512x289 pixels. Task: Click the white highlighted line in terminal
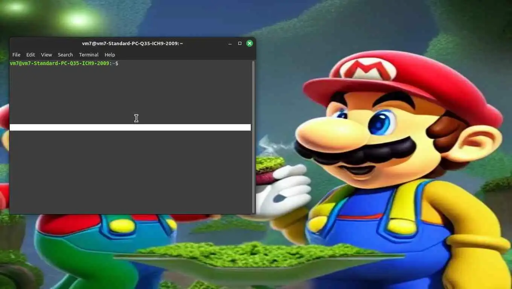130,127
